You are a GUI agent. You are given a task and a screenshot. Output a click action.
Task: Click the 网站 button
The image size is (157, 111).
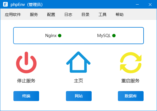pos(79,96)
